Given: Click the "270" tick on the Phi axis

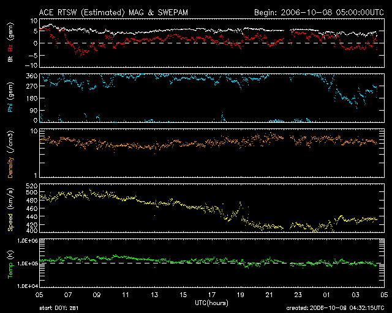Looking at the screenshot, I should [x=32, y=86].
